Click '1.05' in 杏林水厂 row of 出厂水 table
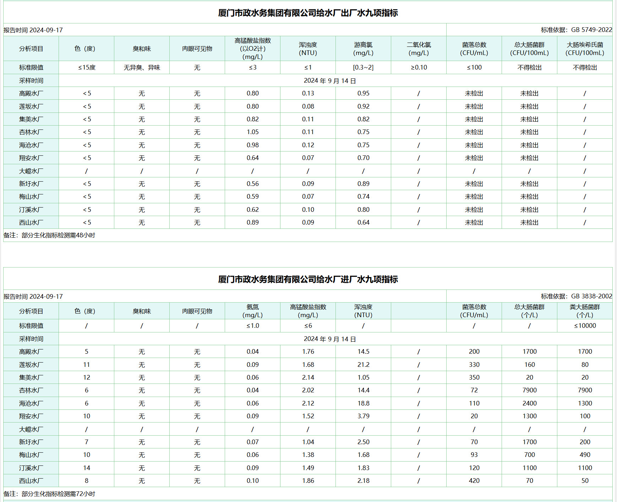The height and width of the screenshot is (502, 617). [x=252, y=132]
